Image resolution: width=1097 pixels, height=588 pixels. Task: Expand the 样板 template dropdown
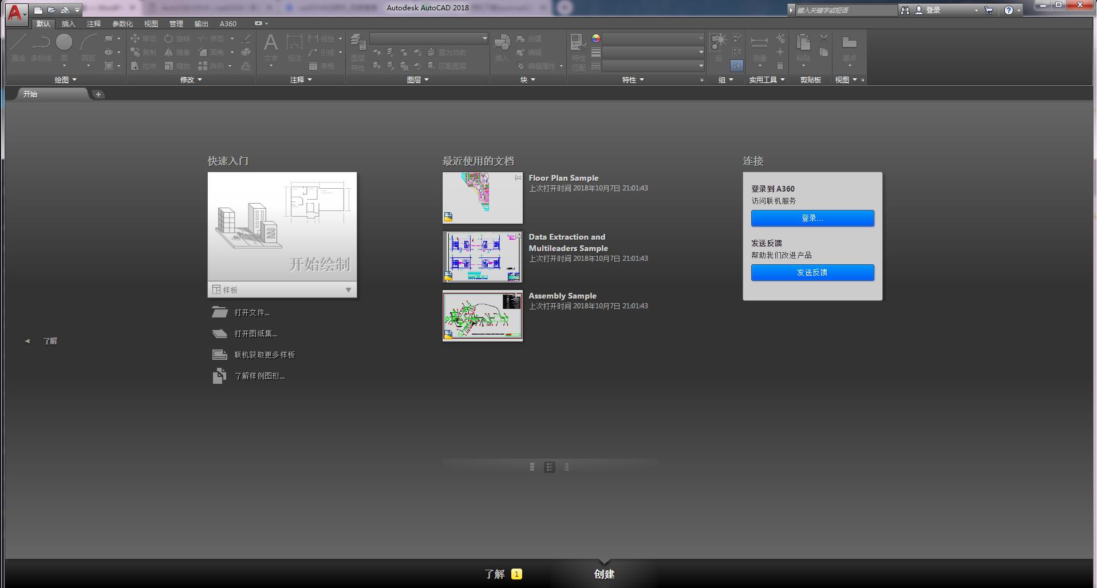(x=348, y=290)
